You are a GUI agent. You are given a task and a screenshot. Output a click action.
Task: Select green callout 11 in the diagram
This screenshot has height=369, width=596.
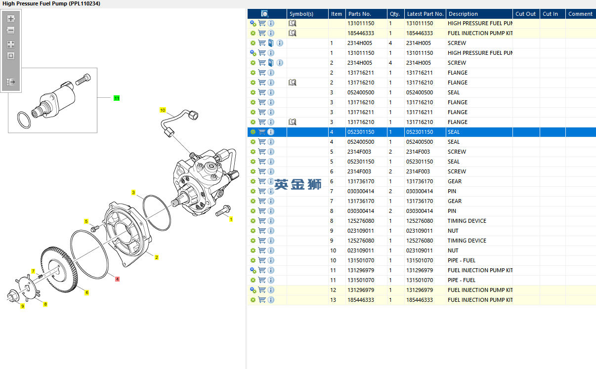coord(117,98)
